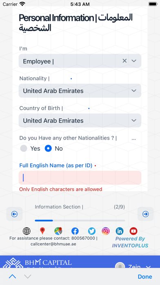Open the Country of Birth dropdown
The image size is (160, 285).
pyautogui.click(x=80, y=120)
